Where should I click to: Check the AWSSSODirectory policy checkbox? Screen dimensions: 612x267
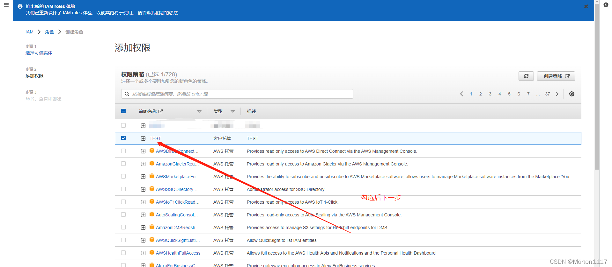(x=123, y=189)
